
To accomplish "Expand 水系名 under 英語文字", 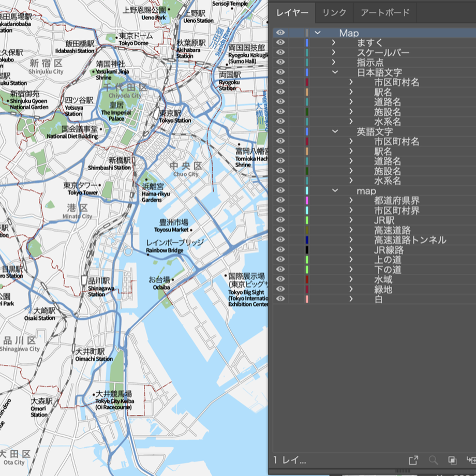I will point(351,181).
